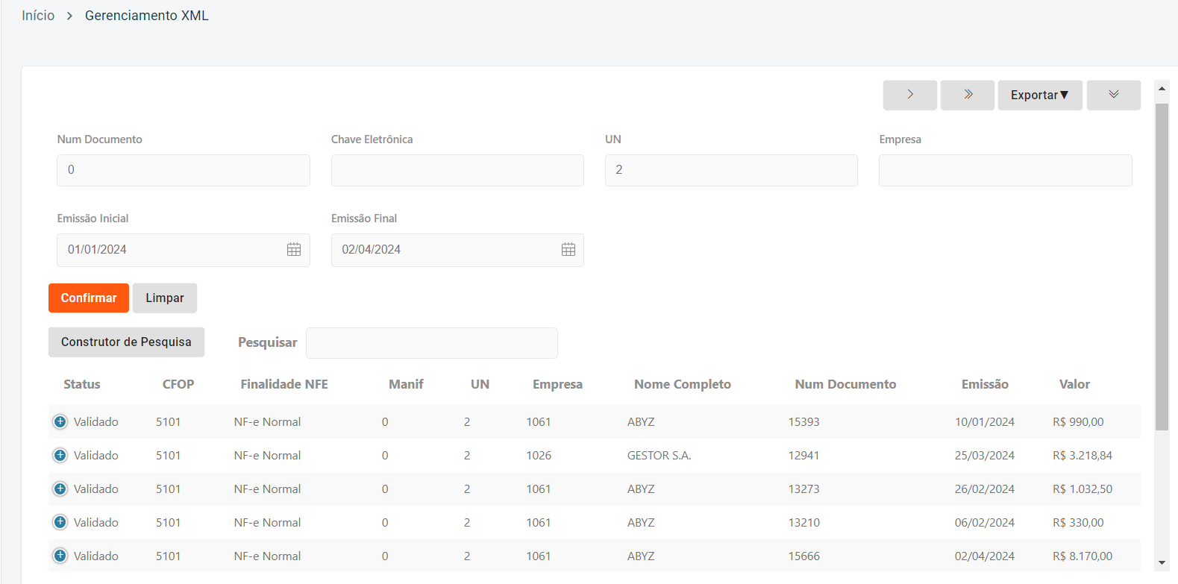The image size is (1178, 584).
Task: Focus the Num Documento filter field
Action: (x=184, y=170)
